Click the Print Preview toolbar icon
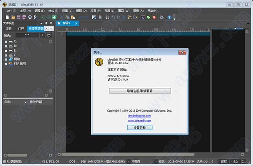253x166 pixels. tap(35, 17)
